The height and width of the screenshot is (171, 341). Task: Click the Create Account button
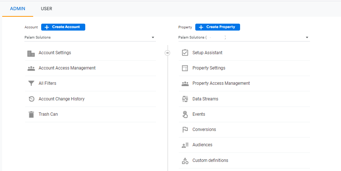click(63, 27)
